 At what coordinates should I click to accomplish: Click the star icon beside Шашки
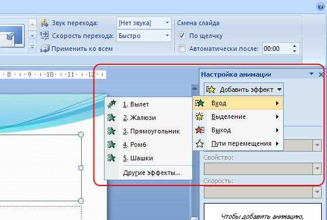[112, 158]
